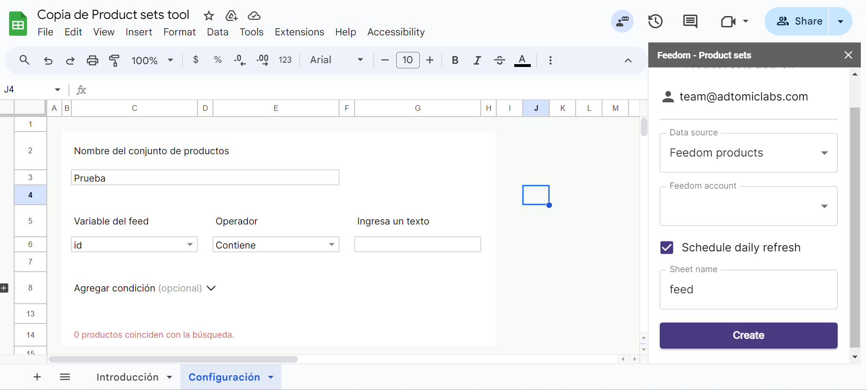Click the Create button
The width and height of the screenshot is (867, 390).
click(748, 335)
